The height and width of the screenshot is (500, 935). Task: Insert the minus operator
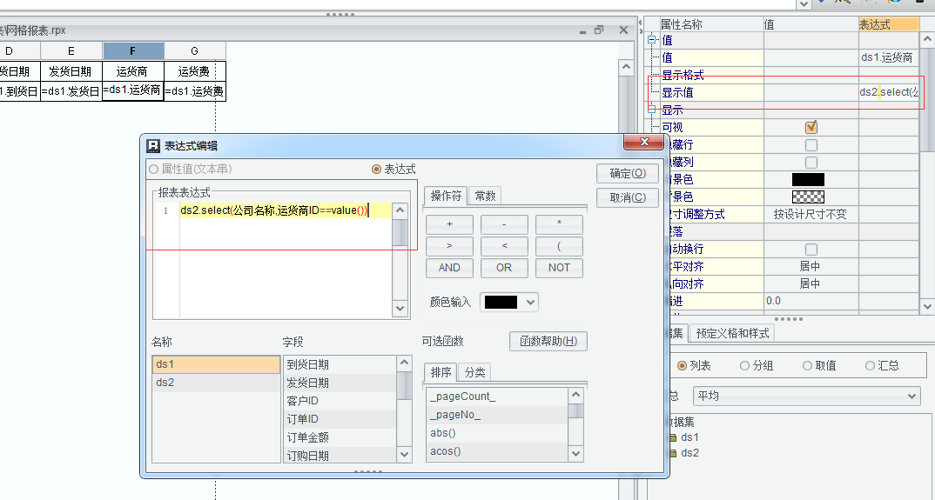(x=504, y=224)
